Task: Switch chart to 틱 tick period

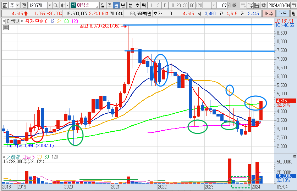Action: coord(144,5)
